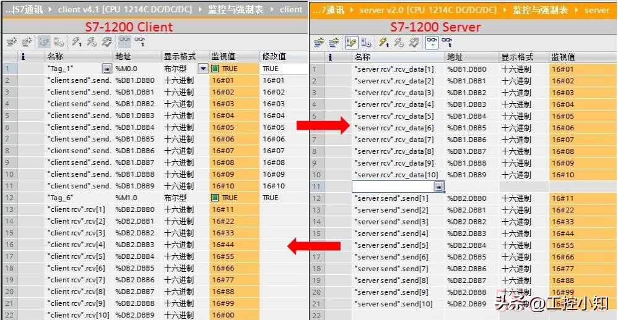Select "server send".send[7] name cell
The image size is (618, 320).
tap(398, 269)
